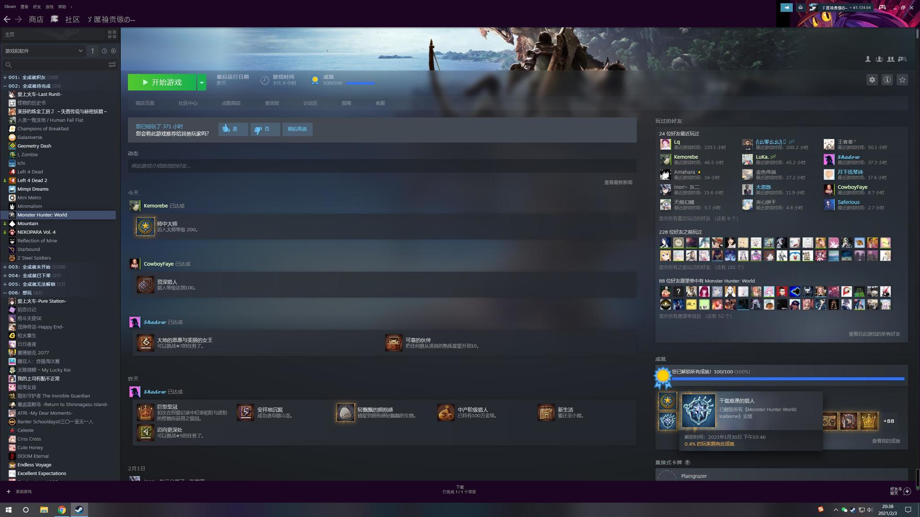Open the inbox envelope icon

click(x=800, y=7)
